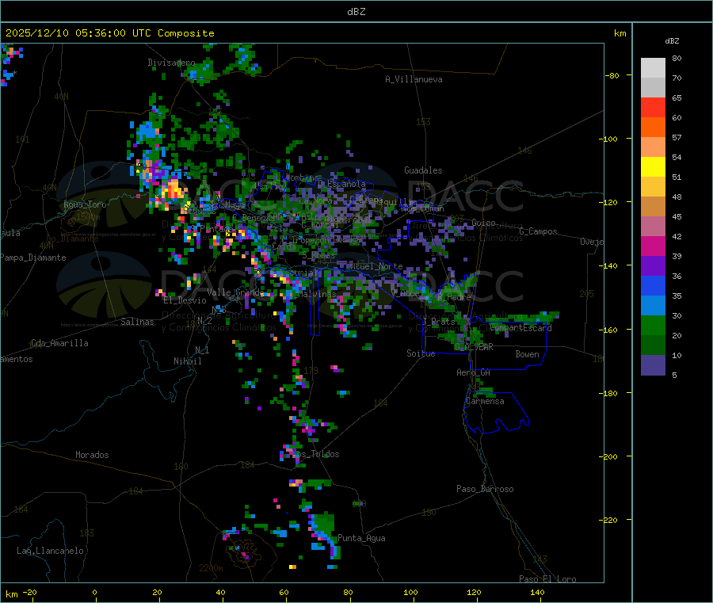Viewport: 713px width, 603px height.
Task: Click the 'dBZ' title at the top
Action: point(356,12)
